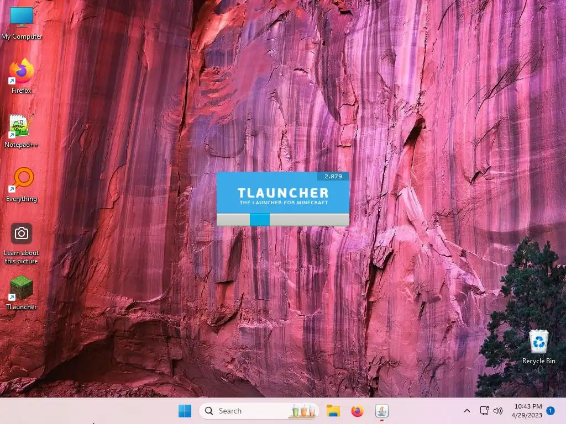Open the volume tray icon

498,411
